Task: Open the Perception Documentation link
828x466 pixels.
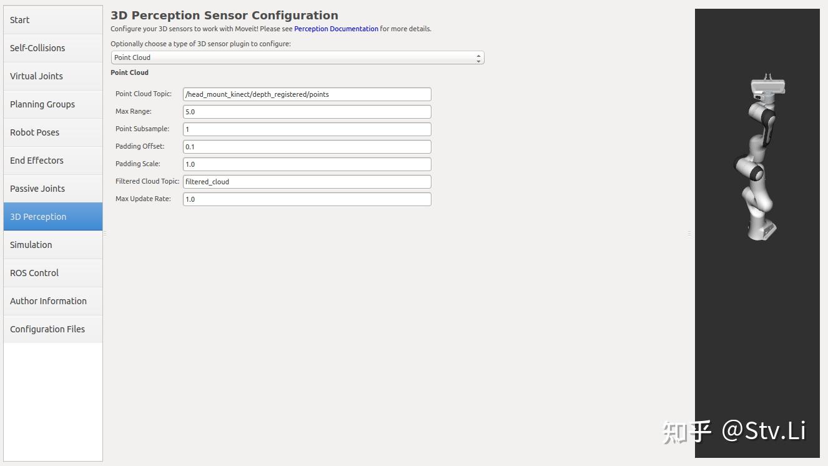Action: coord(336,29)
